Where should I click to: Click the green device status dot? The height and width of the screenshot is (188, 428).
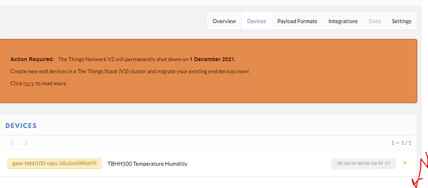(405, 163)
